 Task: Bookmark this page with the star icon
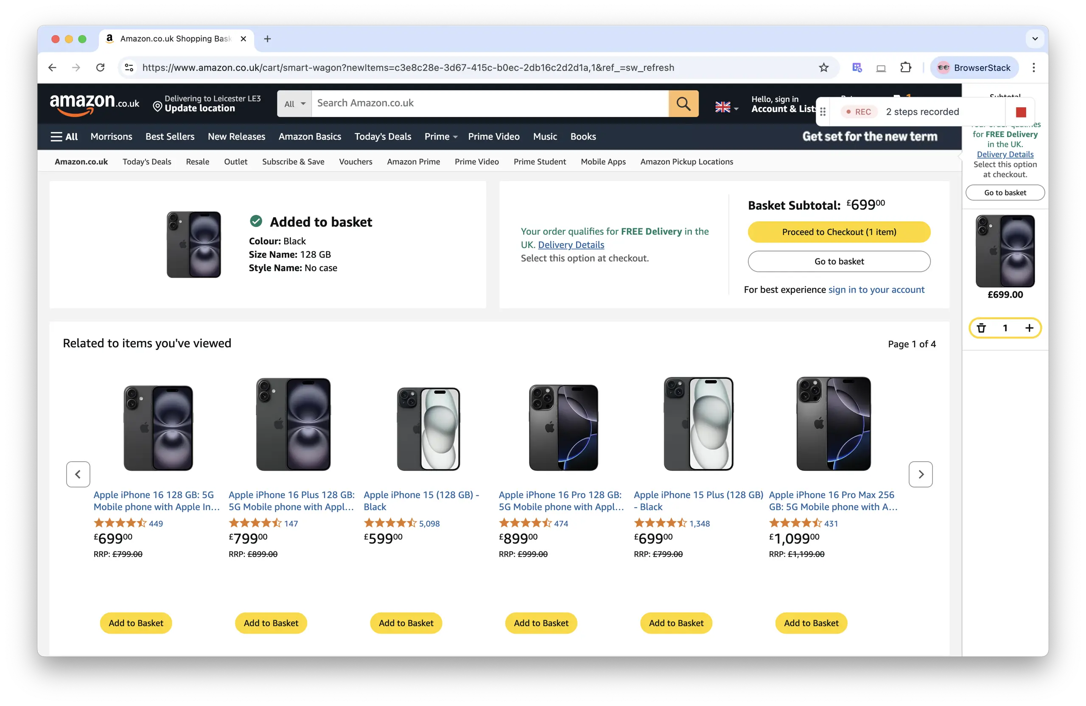click(x=823, y=67)
